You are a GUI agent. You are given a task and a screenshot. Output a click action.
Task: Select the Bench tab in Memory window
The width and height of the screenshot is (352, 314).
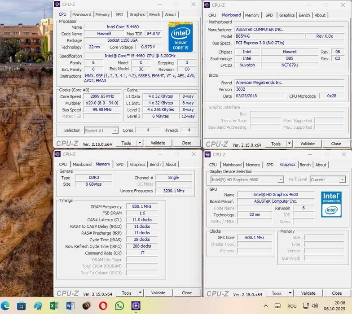(155, 164)
